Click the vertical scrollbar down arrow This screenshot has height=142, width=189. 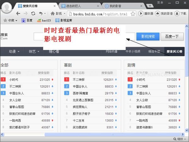point(187,130)
